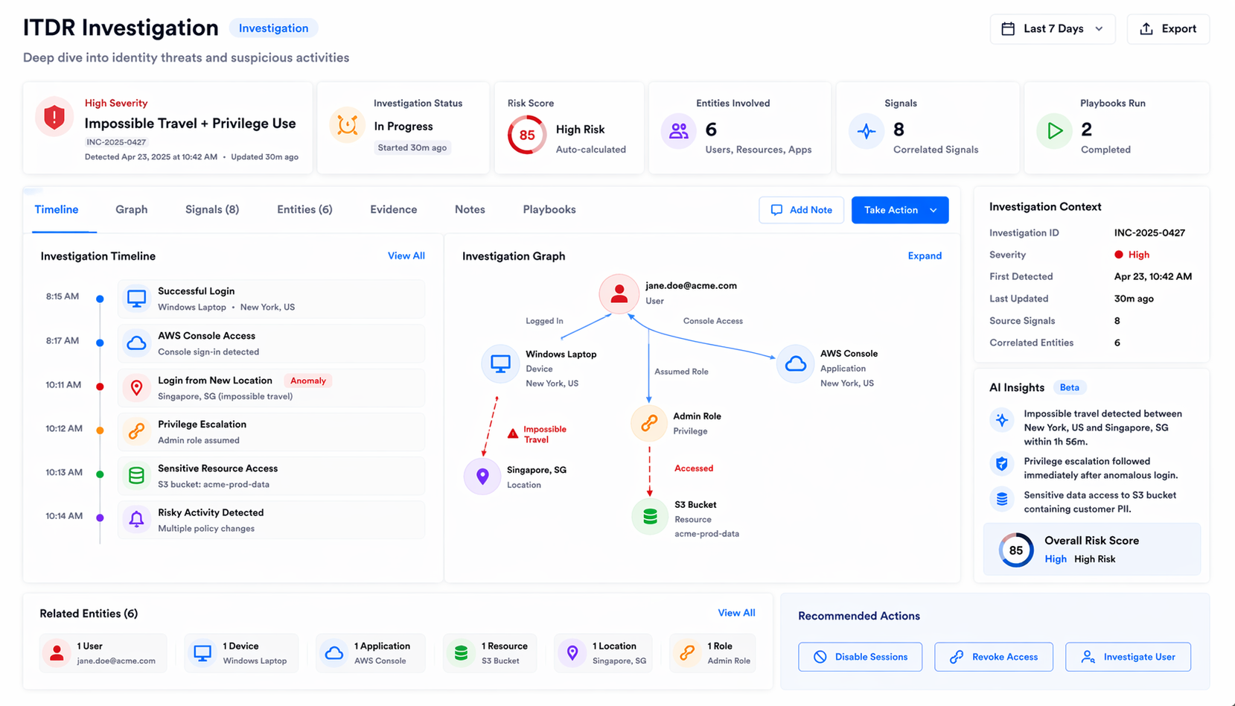Expand the Investigation Graph
The height and width of the screenshot is (706, 1235).
coord(924,256)
